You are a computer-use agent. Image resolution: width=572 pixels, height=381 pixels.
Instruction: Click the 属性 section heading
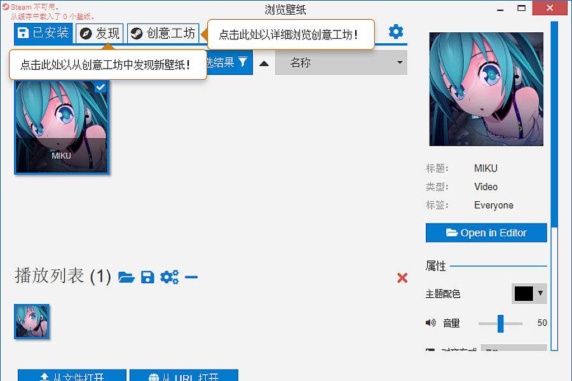click(x=435, y=266)
